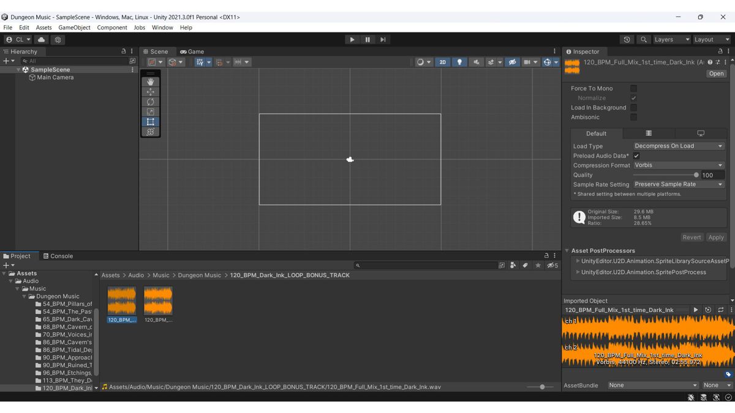Select the Move tool in Scene toolbar
The image size is (735, 413).
(151, 92)
